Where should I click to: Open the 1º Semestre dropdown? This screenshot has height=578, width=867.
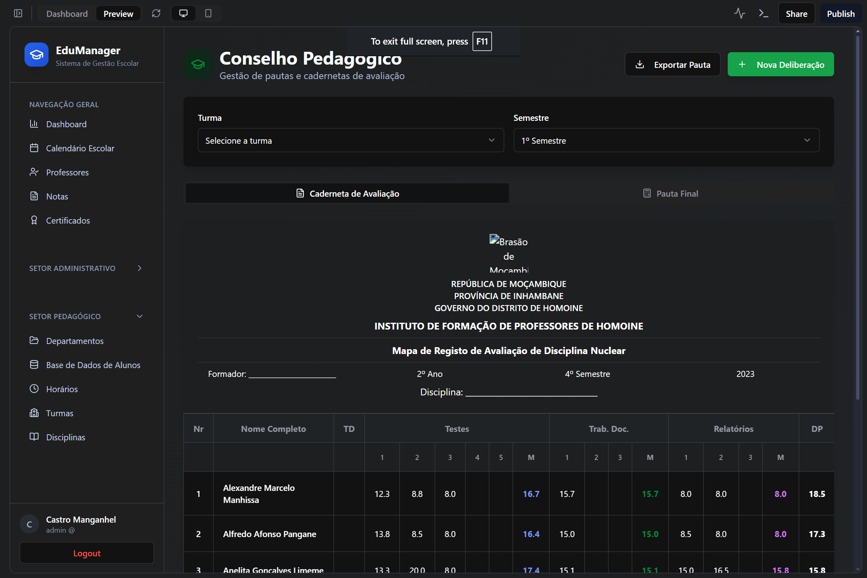point(666,140)
